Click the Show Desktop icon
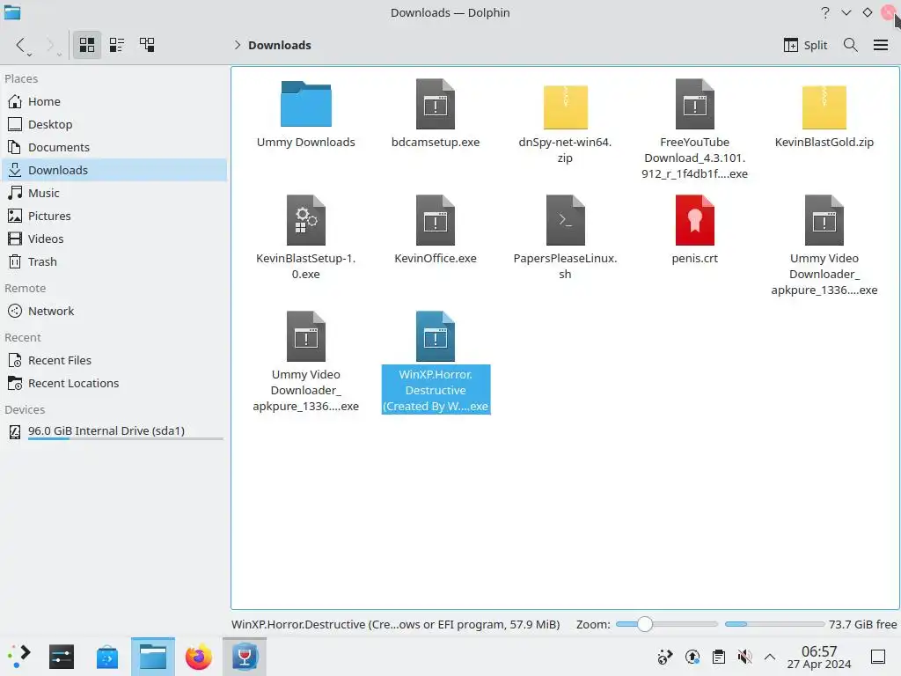This screenshot has width=901, height=676. click(878, 657)
